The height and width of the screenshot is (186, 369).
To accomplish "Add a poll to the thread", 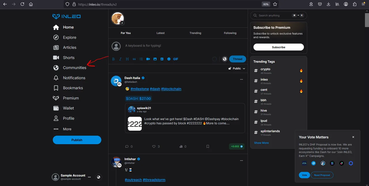I will (162, 59).
